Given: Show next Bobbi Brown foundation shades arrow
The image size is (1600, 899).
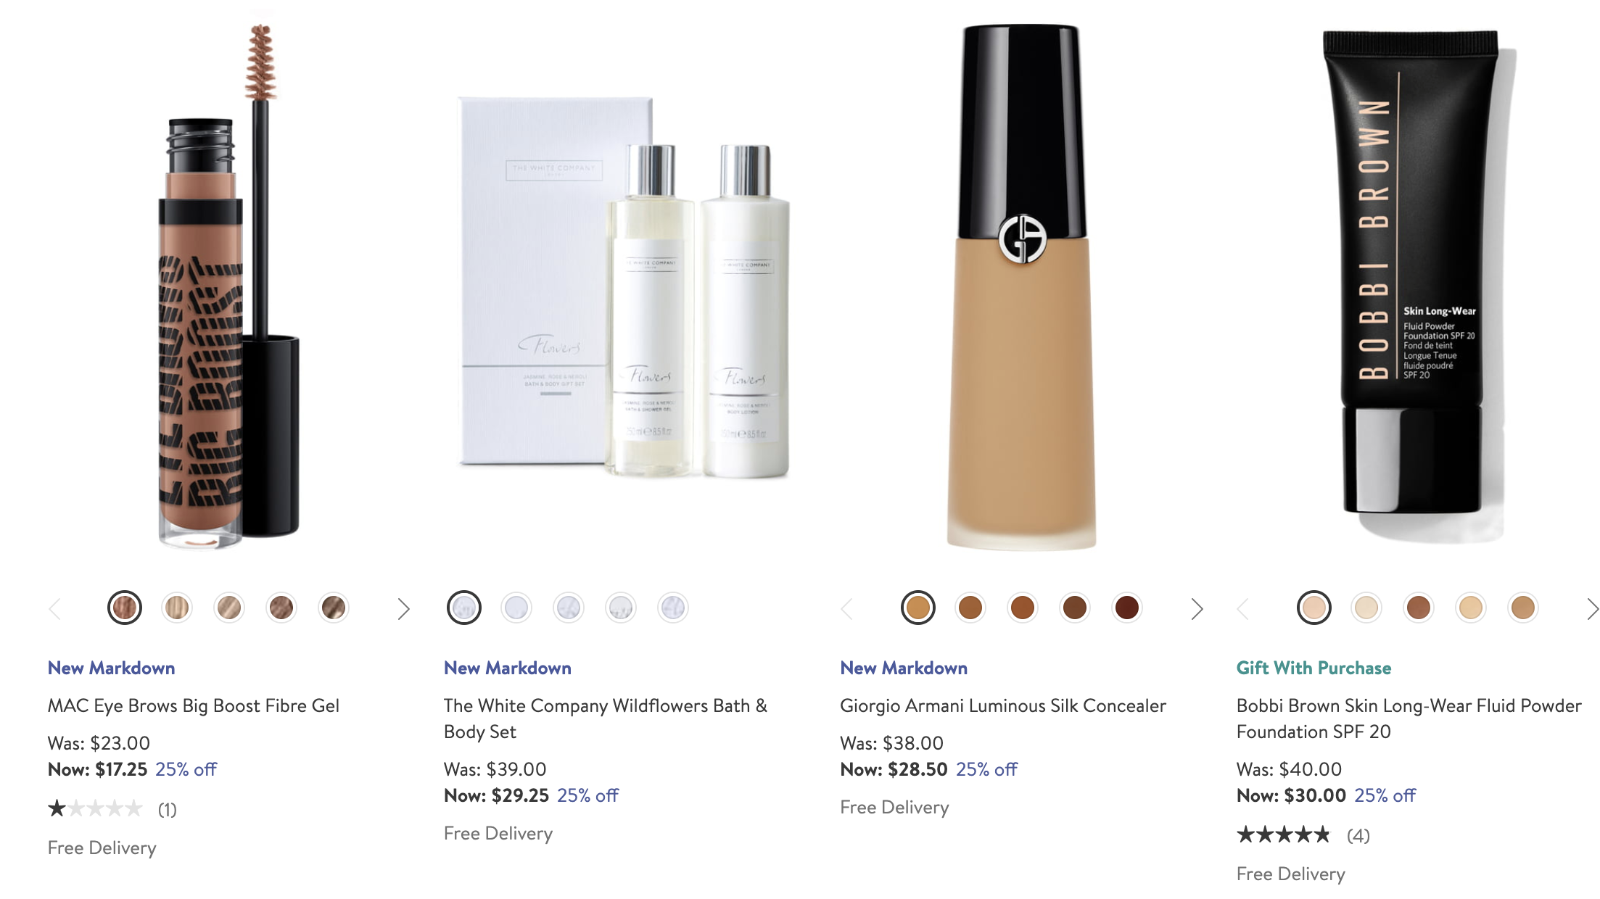Looking at the screenshot, I should click(x=1592, y=608).
